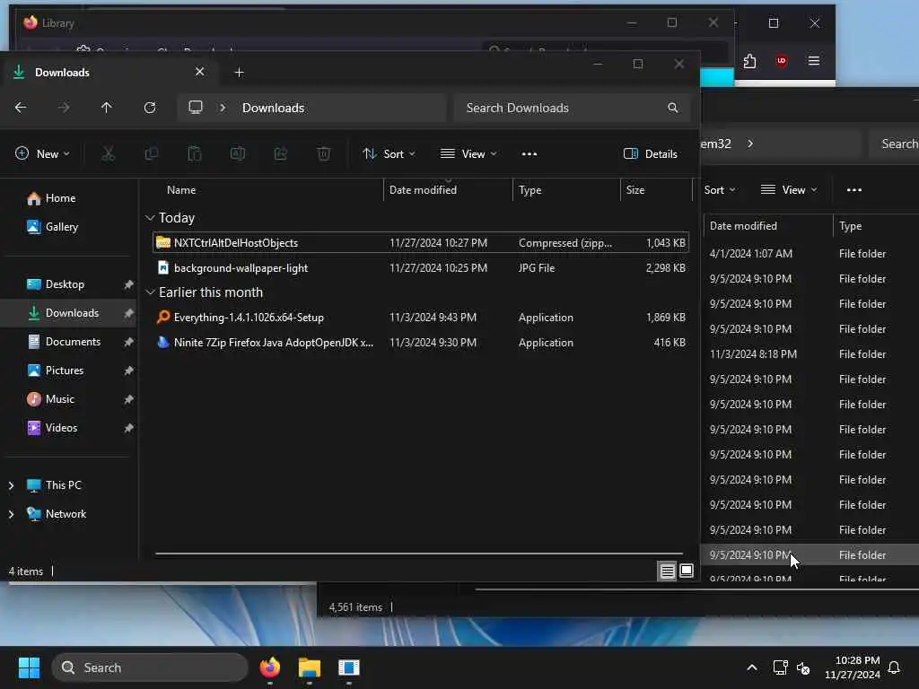
Task: Collapse the Earlier this month group
Action: point(150,292)
